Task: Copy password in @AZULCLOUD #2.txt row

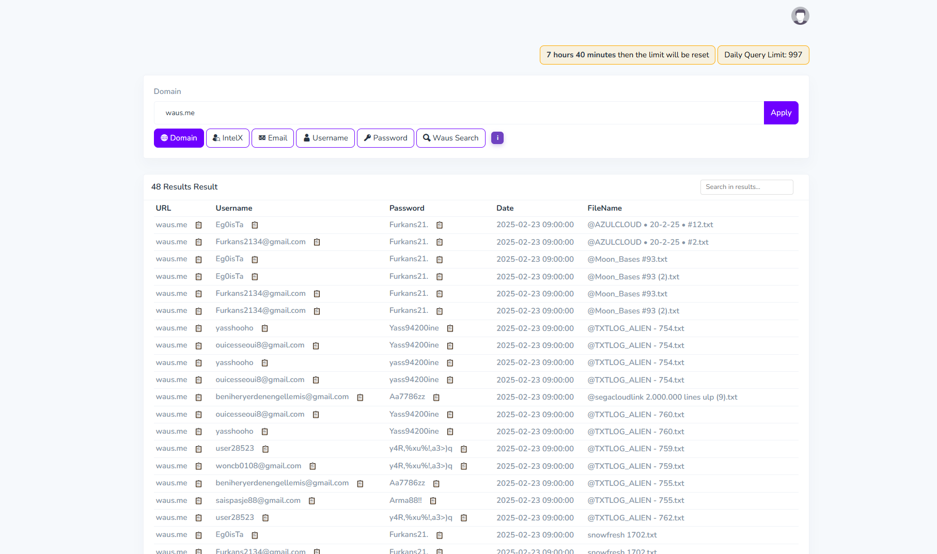Action: pos(440,242)
